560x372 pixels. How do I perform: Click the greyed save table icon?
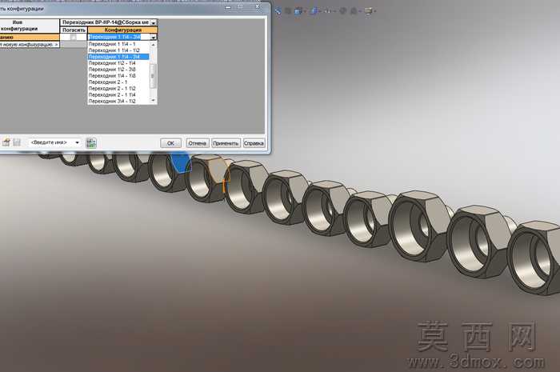point(17,142)
